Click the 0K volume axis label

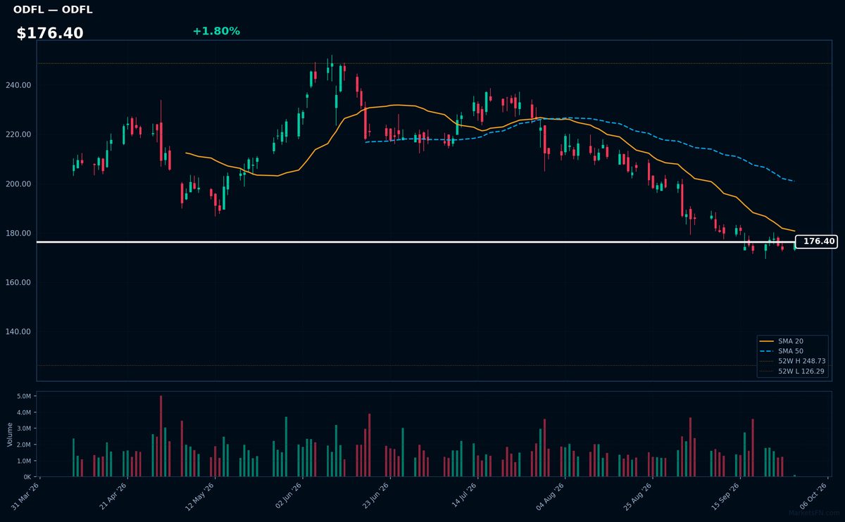[27, 477]
